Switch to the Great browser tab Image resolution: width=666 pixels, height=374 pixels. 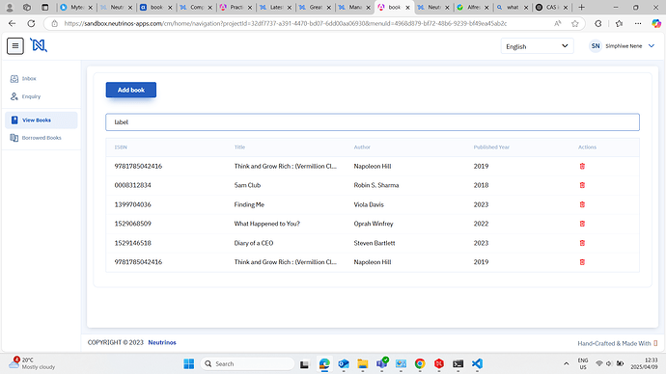tap(315, 7)
